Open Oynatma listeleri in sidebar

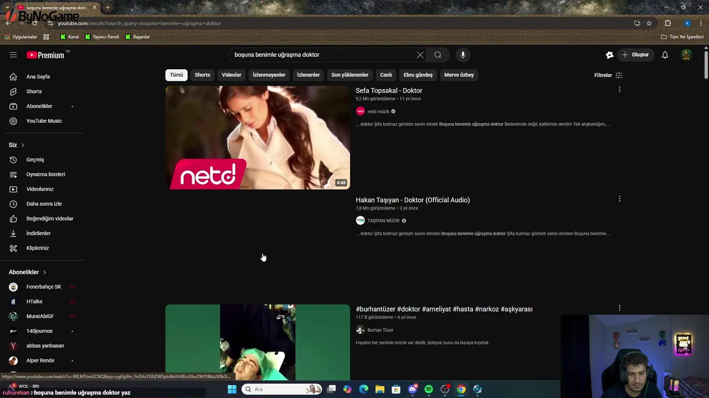(x=44, y=174)
